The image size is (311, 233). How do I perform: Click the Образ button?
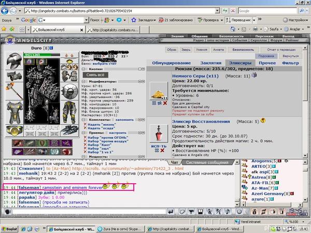click(x=172, y=50)
